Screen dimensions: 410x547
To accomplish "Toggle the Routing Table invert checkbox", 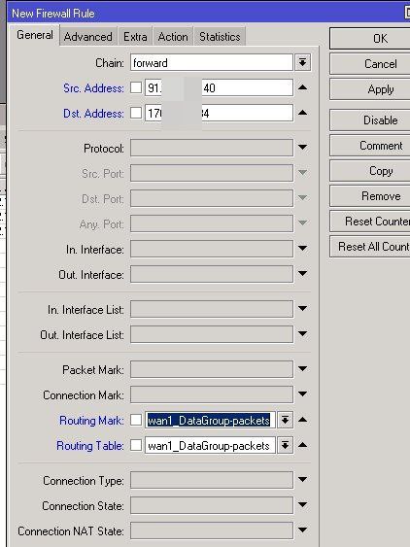I will tap(136, 445).
